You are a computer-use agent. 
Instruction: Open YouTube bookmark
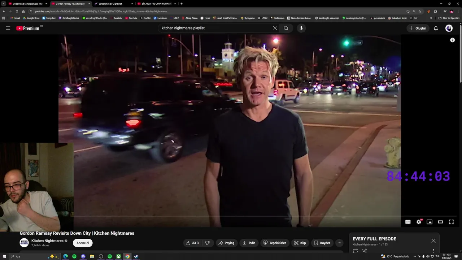tap(131, 18)
